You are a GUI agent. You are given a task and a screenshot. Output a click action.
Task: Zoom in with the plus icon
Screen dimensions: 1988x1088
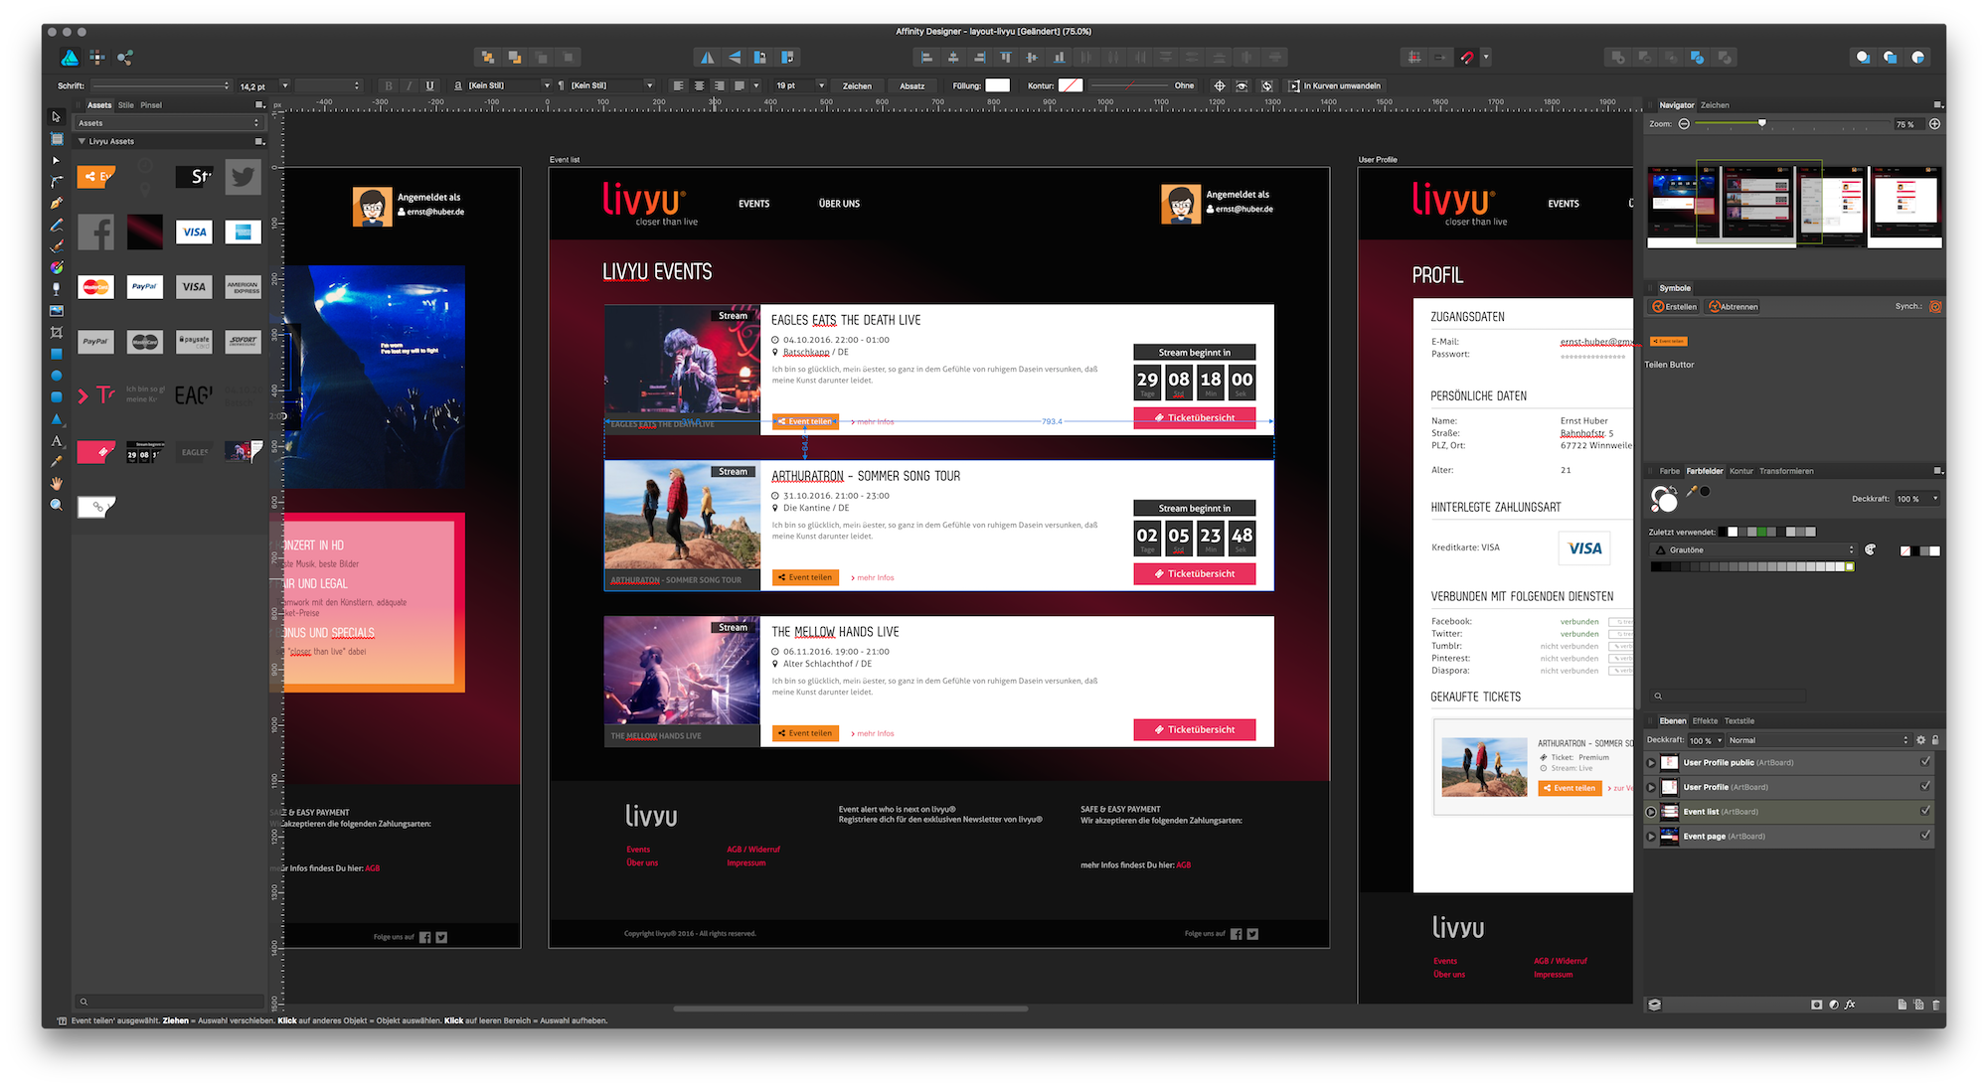[1934, 124]
